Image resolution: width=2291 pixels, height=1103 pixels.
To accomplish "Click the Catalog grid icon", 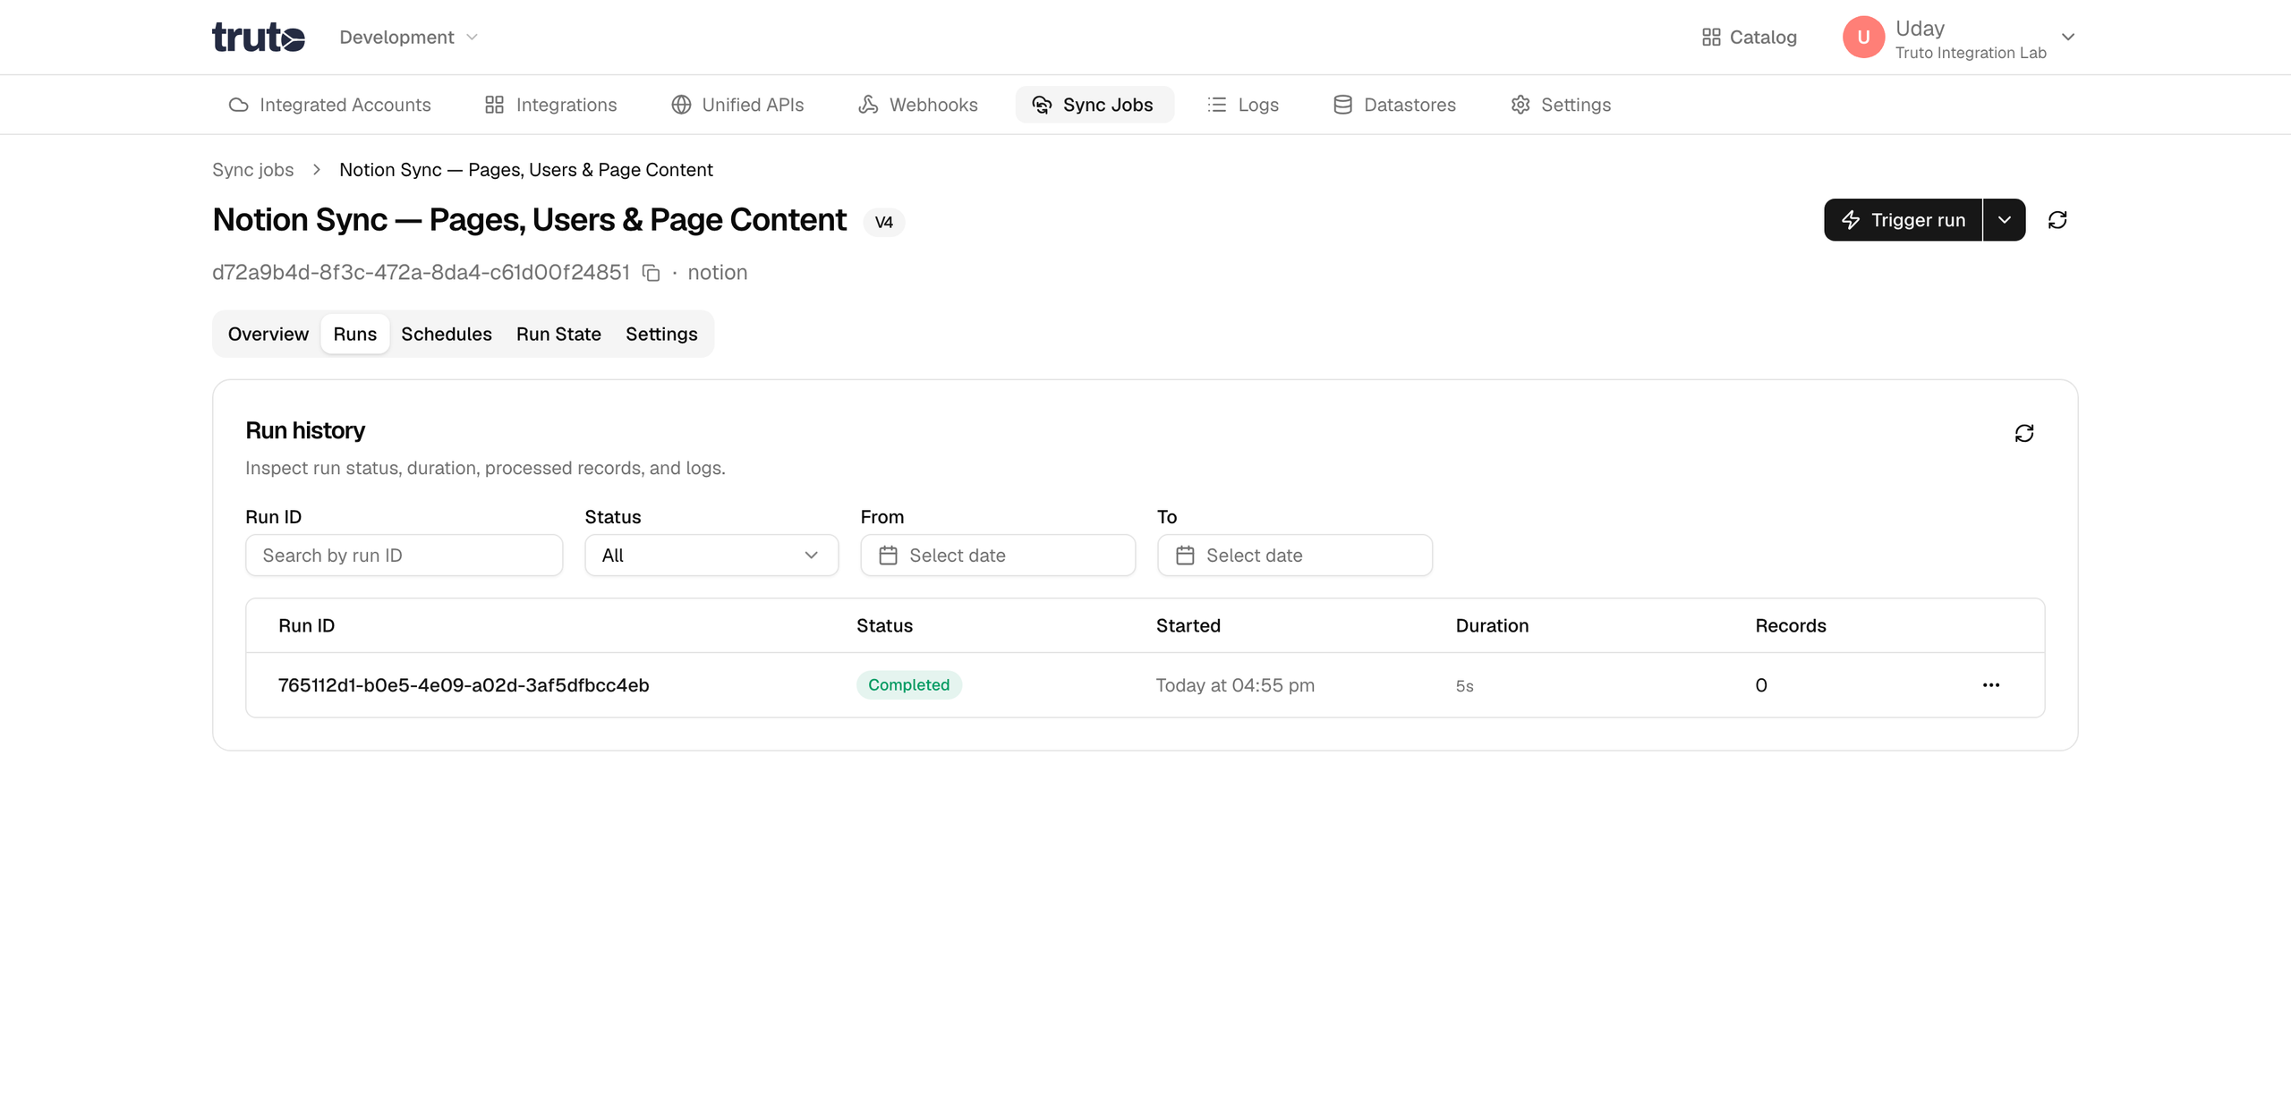I will [x=1711, y=37].
